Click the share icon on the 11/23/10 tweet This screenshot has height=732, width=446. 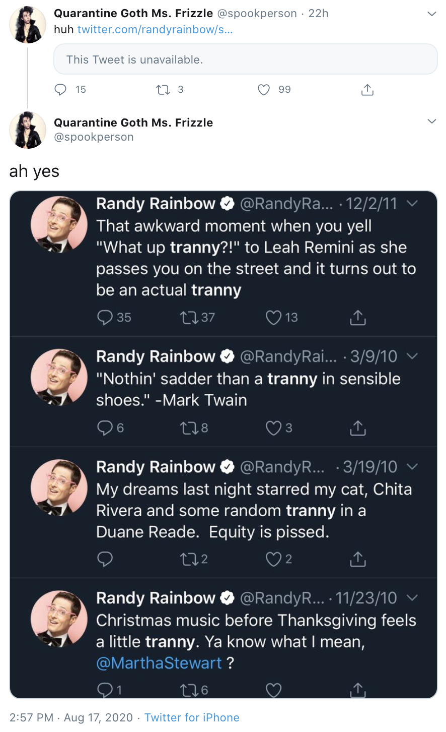tap(357, 690)
